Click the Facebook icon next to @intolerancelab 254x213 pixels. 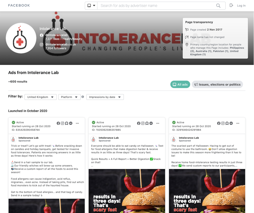[x=42, y=35]
